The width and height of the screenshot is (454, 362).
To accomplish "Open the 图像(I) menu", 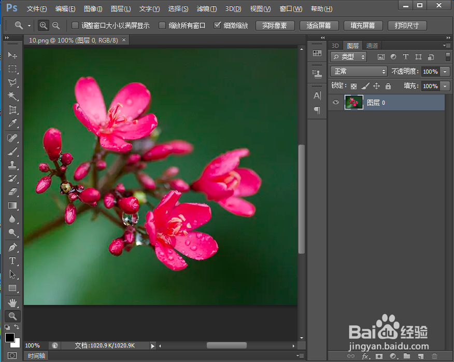I will (x=93, y=9).
